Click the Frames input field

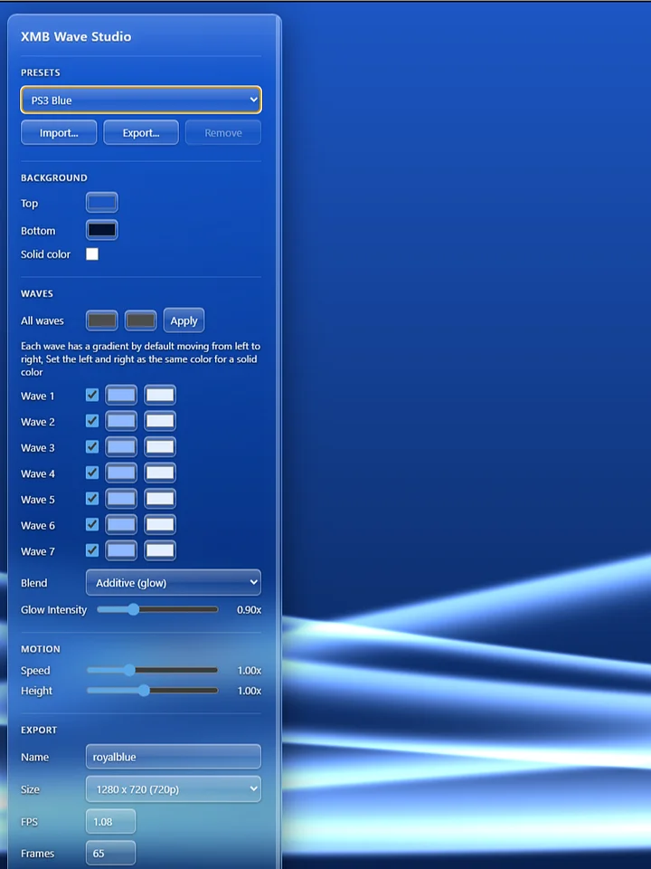click(x=110, y=853)
